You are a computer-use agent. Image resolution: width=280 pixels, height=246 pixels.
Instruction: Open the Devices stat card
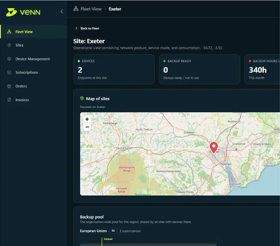point(114,69)
